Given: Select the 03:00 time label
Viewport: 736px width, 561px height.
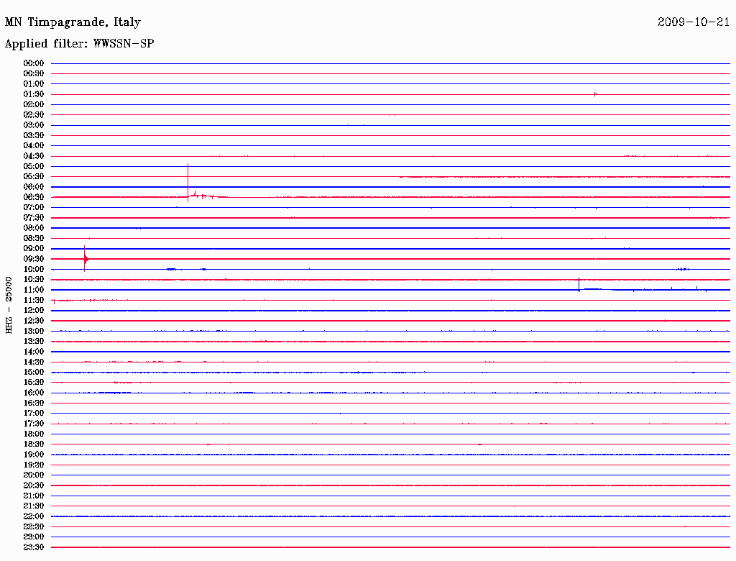Looking at the screenshot, I should point(34,125).
